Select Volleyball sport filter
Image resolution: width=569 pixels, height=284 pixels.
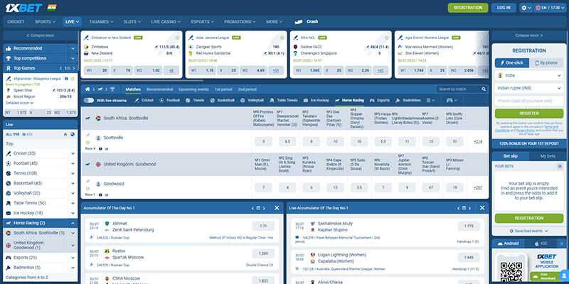tap(252, 100)
